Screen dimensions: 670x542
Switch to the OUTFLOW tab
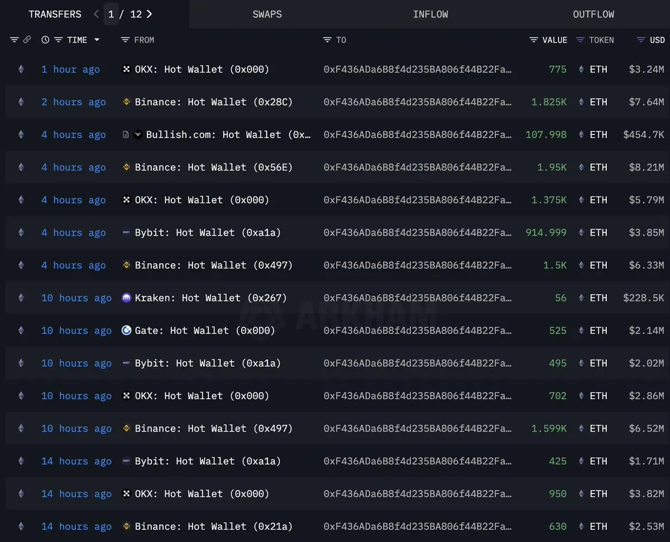point(594,14)
